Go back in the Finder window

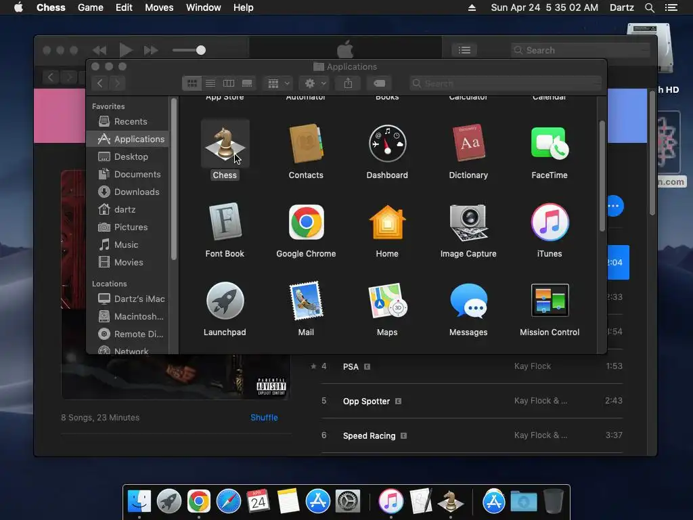[100, 83]
